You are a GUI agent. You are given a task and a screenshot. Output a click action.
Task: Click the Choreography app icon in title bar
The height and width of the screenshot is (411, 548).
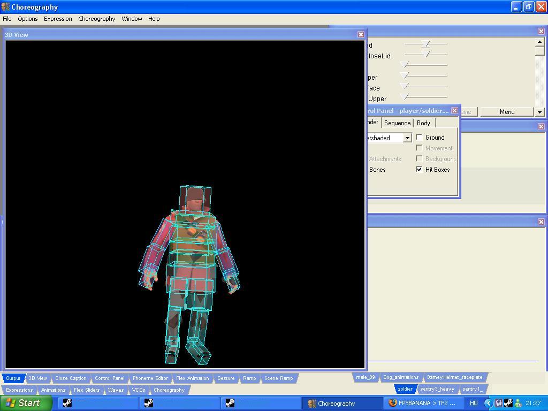[5, 7]
